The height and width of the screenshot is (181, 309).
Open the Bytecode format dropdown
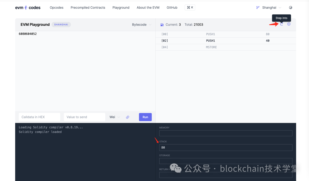pos(142,24)
